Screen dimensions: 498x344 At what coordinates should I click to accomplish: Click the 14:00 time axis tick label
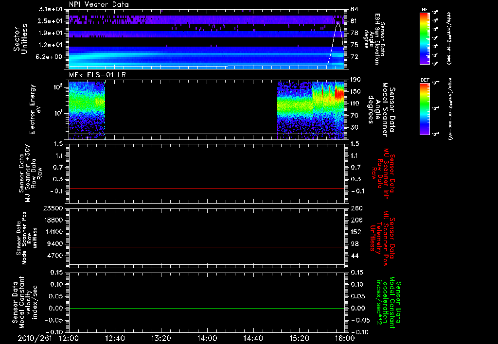(x=207, y=338)
